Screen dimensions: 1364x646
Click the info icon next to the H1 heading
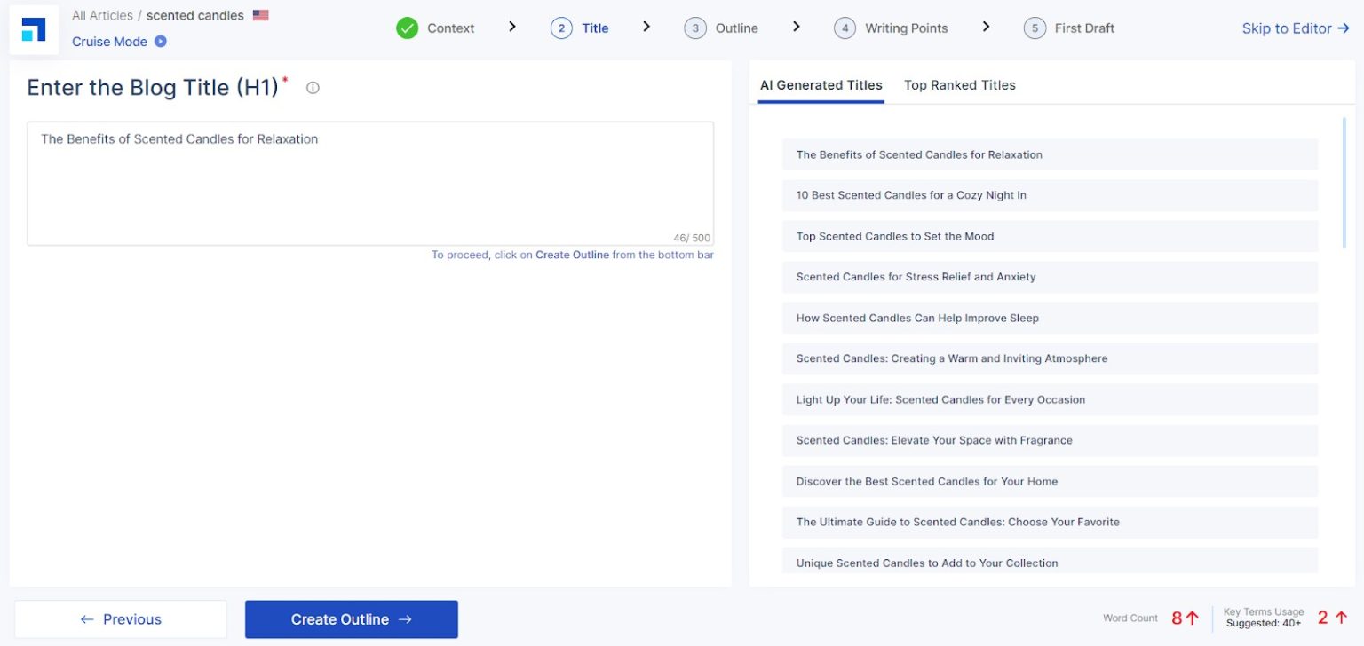click(x=313, y=87)
